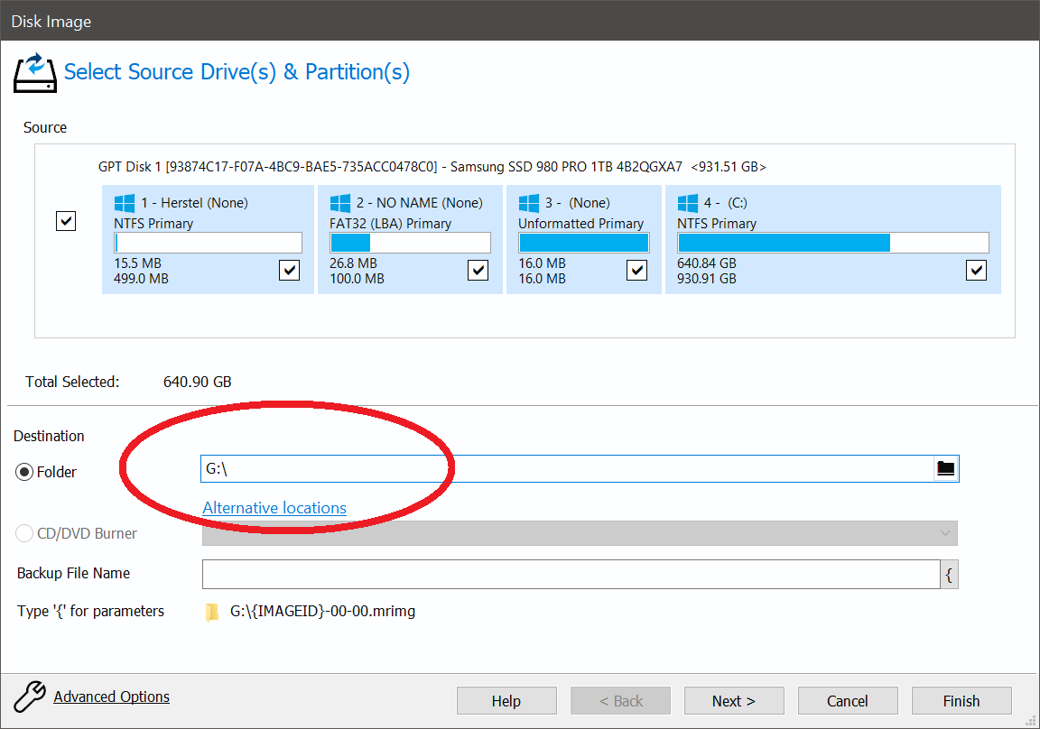Click the folder browse icon for destination
Viewport: 1040px width, 729px height.
pos(945,468)
